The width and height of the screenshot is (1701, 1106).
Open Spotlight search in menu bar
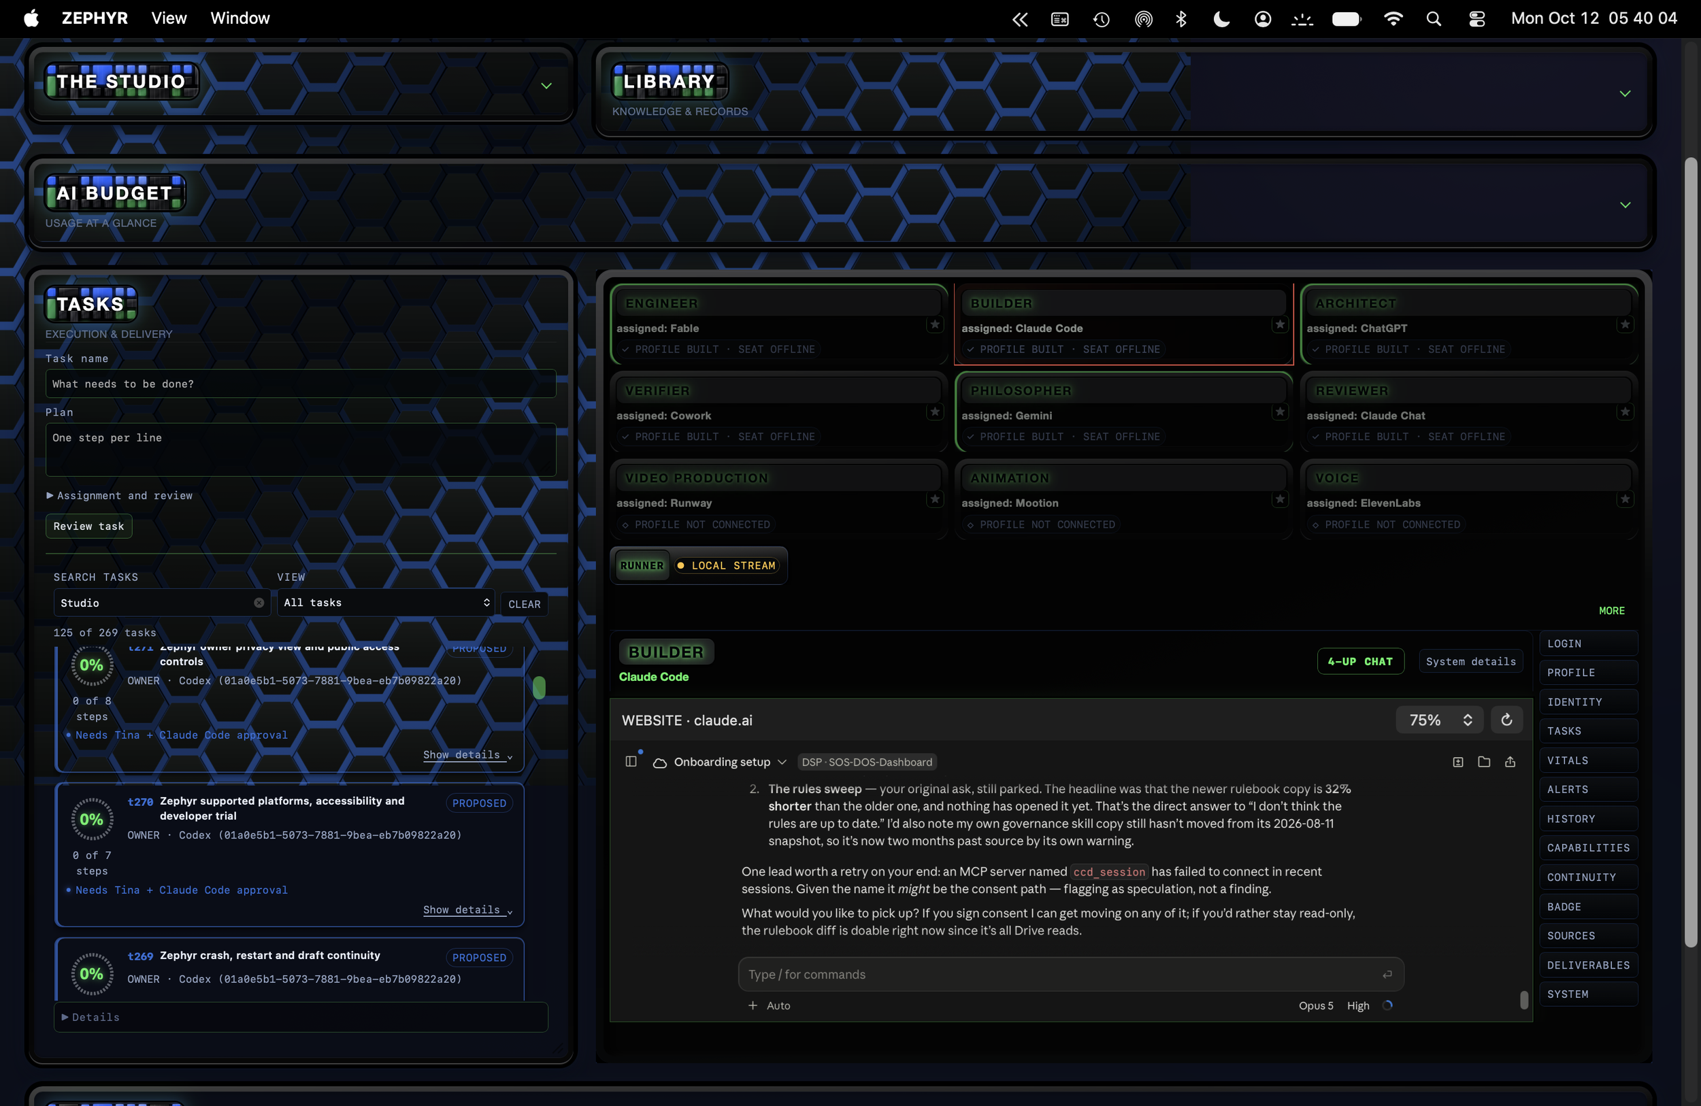[1434, 18]
